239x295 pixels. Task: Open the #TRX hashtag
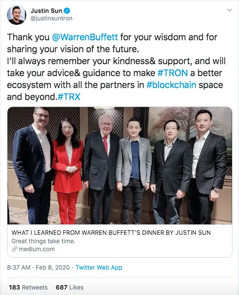point(69,97)
